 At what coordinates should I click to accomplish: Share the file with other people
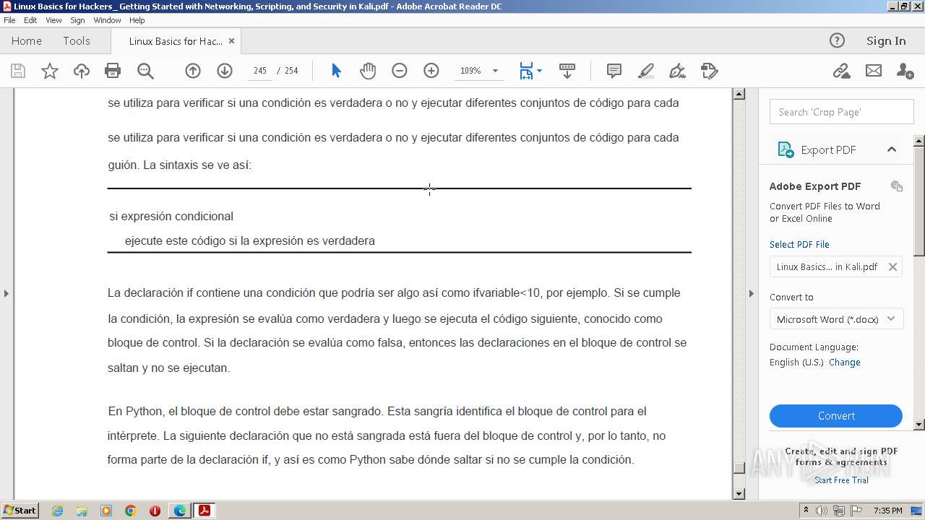coord(905,71)
